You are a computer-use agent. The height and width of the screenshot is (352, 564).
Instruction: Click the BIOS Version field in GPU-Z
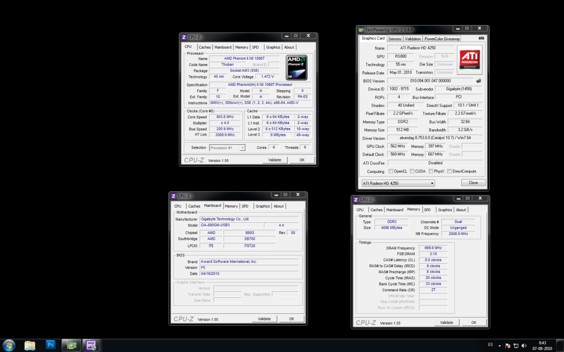click(430, 81)
